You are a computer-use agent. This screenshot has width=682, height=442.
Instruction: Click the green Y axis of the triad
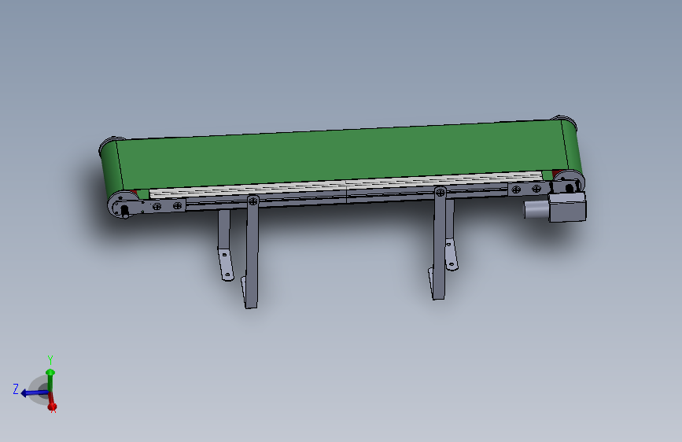(50, 380)
